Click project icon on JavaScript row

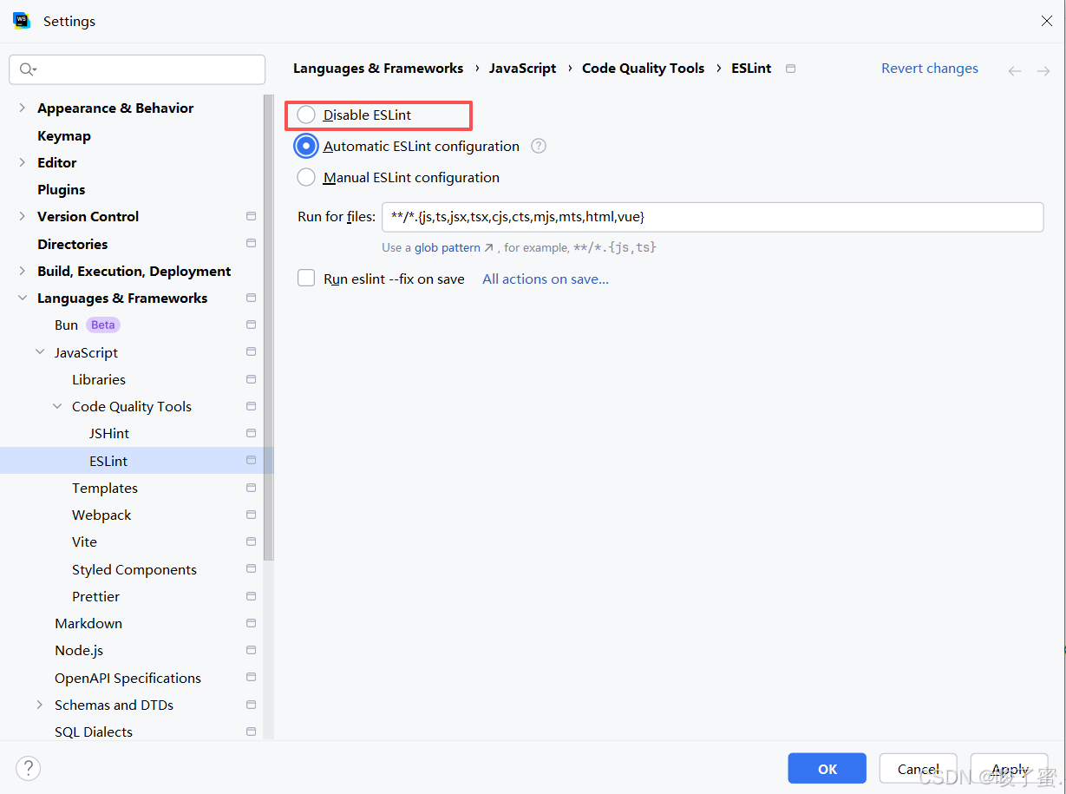click(x=251, y=352)
